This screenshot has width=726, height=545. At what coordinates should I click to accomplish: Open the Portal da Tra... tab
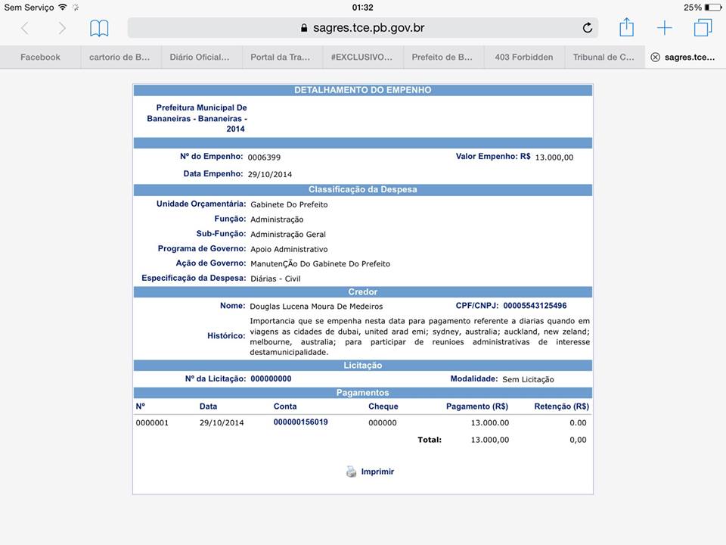click(x=282, y=57)
